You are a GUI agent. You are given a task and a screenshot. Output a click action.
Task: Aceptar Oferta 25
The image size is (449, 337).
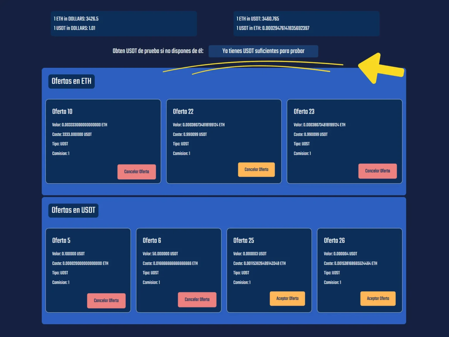coord(287,298)
